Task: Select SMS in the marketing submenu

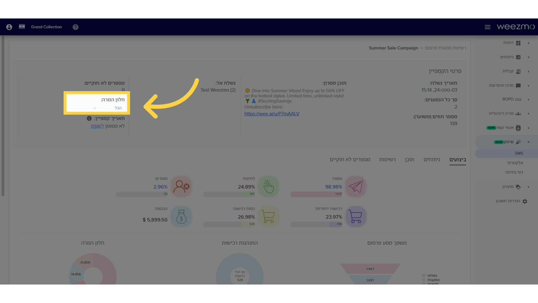Action: (x=519, y=153)
